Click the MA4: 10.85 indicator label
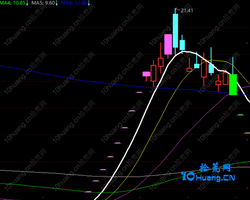This screenshot has height=200, width=250. [13, 3]
